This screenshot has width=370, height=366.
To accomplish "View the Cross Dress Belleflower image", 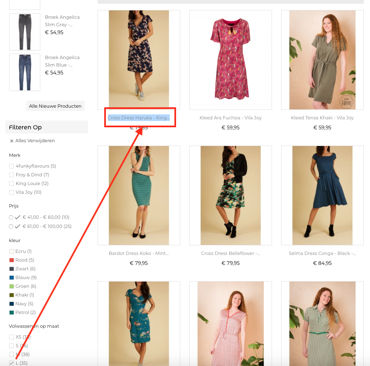I will click(230, 195).
